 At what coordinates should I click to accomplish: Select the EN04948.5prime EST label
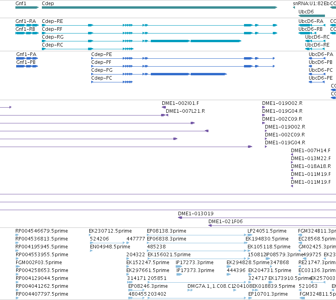(x=110, y=246)
